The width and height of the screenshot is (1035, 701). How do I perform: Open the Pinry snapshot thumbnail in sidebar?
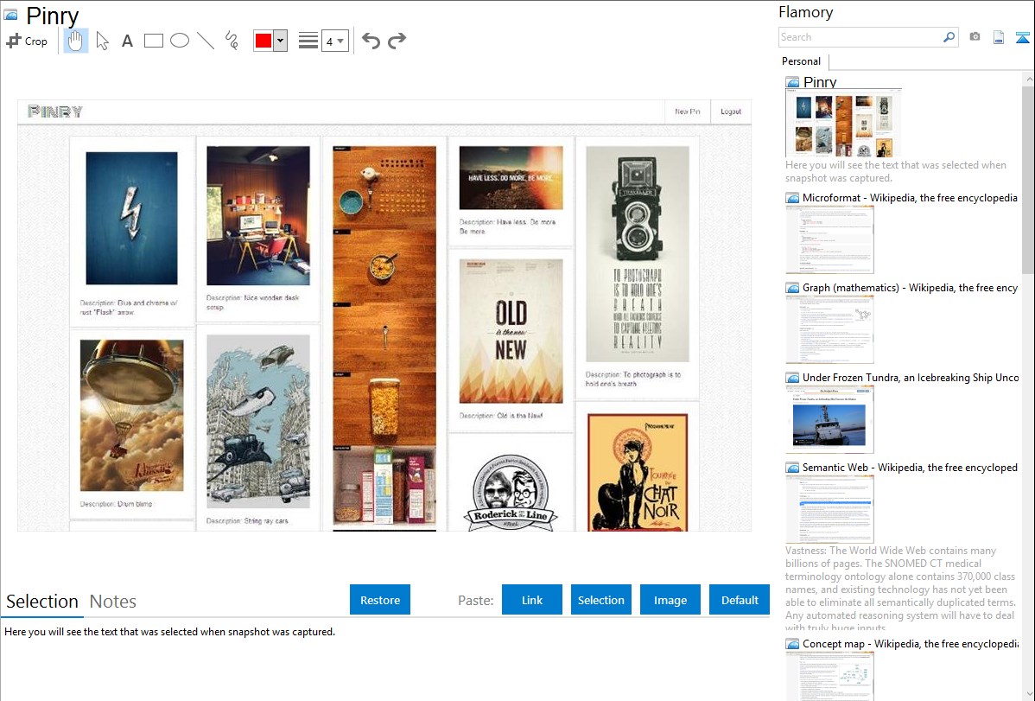click(x=843, y=124)
